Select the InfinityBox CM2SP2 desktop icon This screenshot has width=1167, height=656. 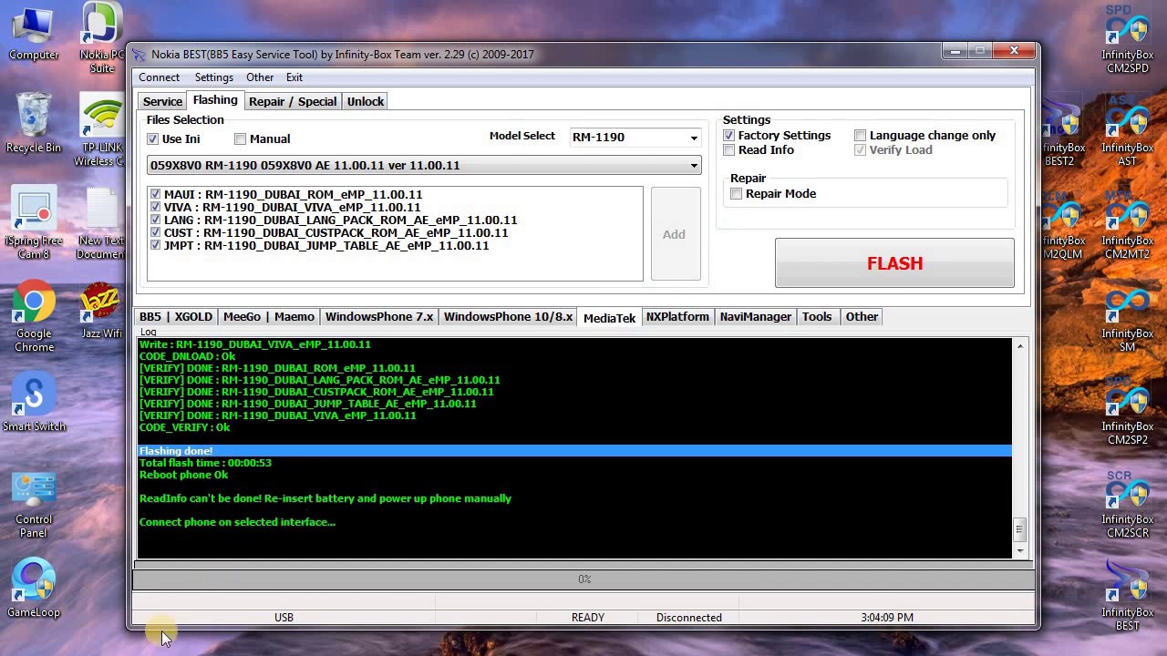click(1127, 410)
